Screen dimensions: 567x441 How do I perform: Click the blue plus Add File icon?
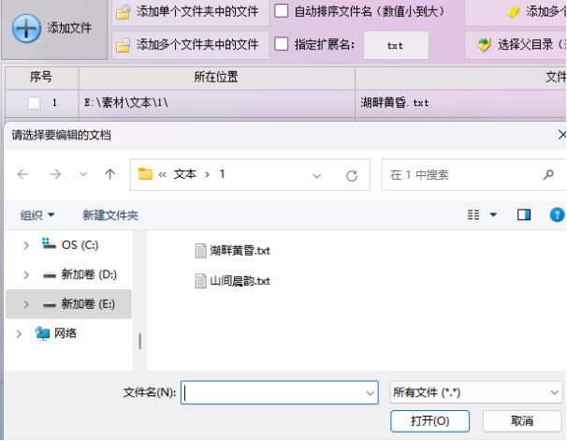point(25,28)
